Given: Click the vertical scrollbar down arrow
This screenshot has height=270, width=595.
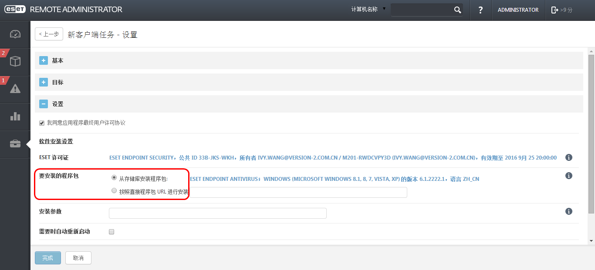Looking at the screenshot, I should pos(591,240).
